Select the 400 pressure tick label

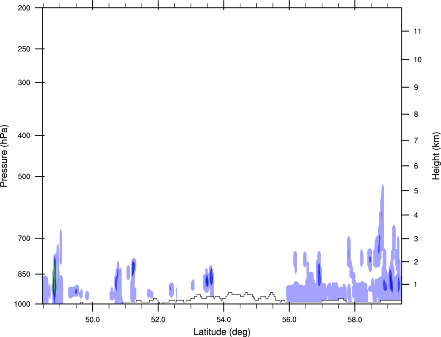coord(24,135)
